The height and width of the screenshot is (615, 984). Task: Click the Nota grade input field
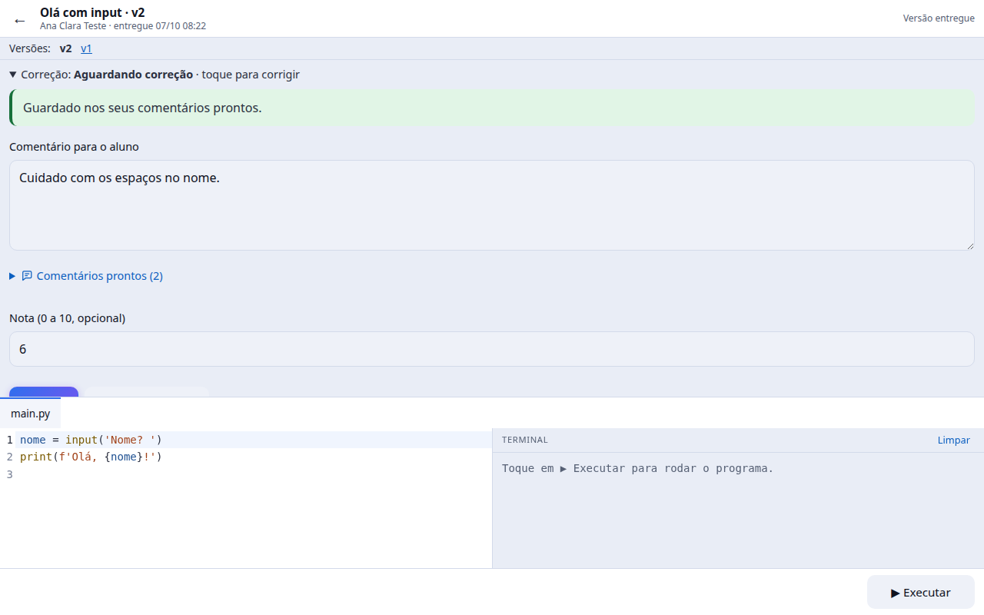pos(492,349)
